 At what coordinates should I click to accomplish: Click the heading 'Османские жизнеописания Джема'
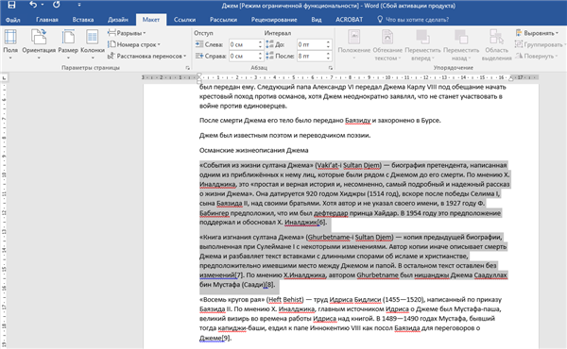point(254,150)
